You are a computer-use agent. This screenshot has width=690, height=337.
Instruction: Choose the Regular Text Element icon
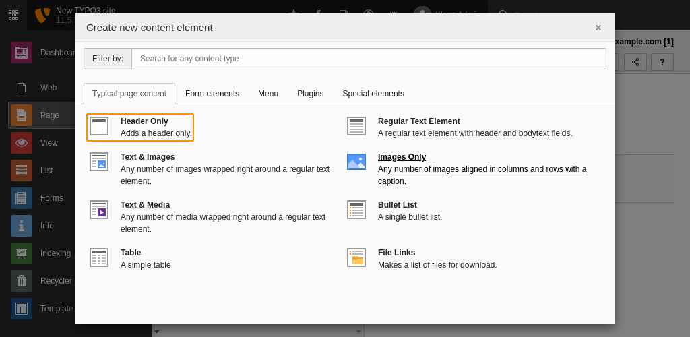[x=356, y=126]
